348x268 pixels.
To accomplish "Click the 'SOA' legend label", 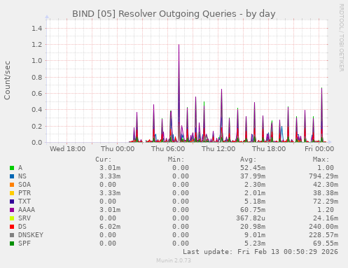I will [x=25, y=185].
